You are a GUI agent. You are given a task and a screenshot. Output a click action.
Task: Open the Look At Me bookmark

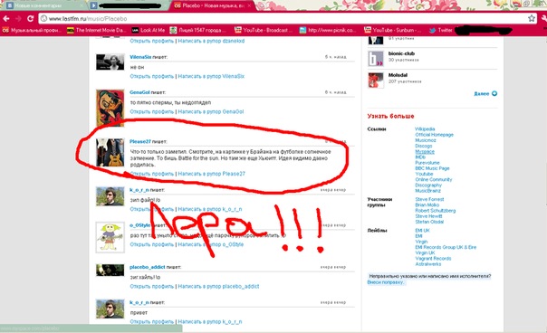coord(149,31)
